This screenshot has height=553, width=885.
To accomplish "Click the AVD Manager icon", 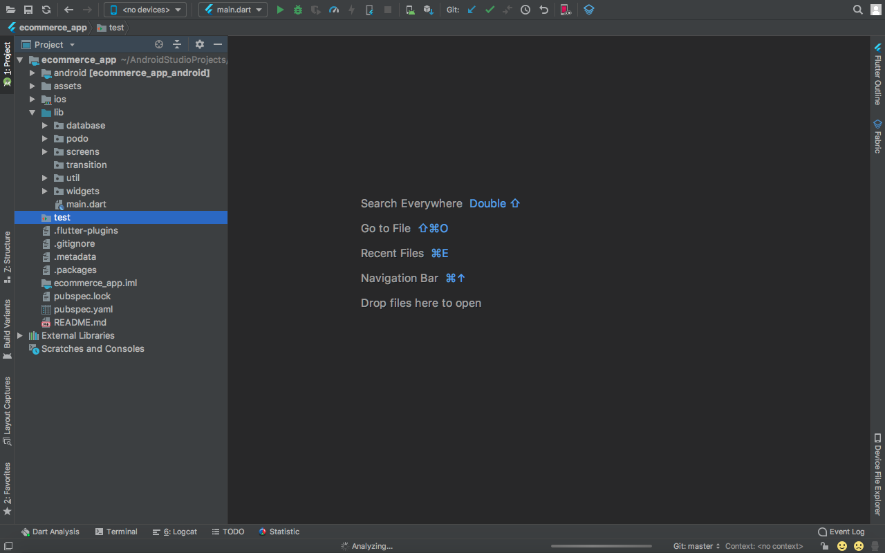I will (410, 10).
